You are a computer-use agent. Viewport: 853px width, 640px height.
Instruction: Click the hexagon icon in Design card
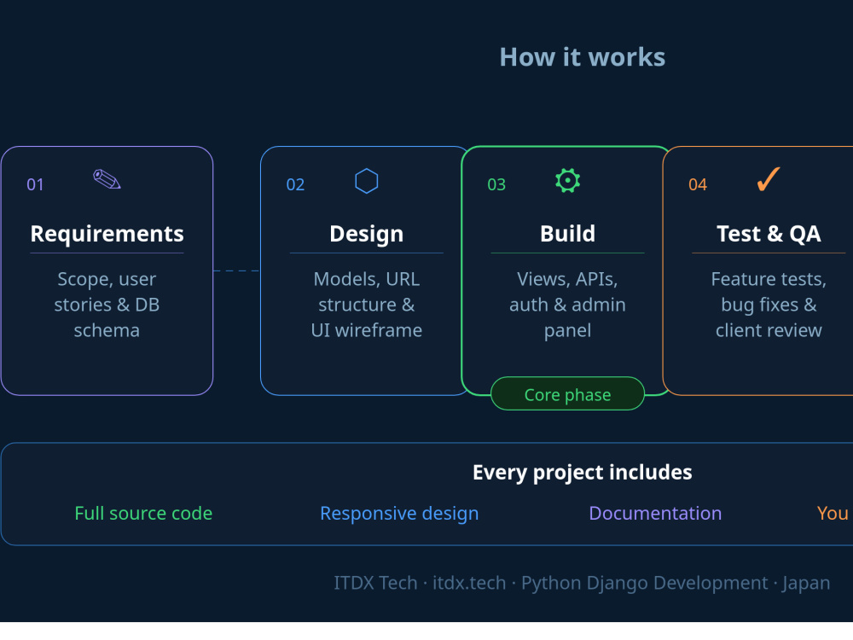pyautogui.click(x=367, y=181)
